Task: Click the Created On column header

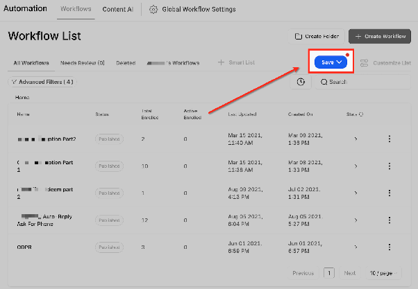Action: [300, 114]
